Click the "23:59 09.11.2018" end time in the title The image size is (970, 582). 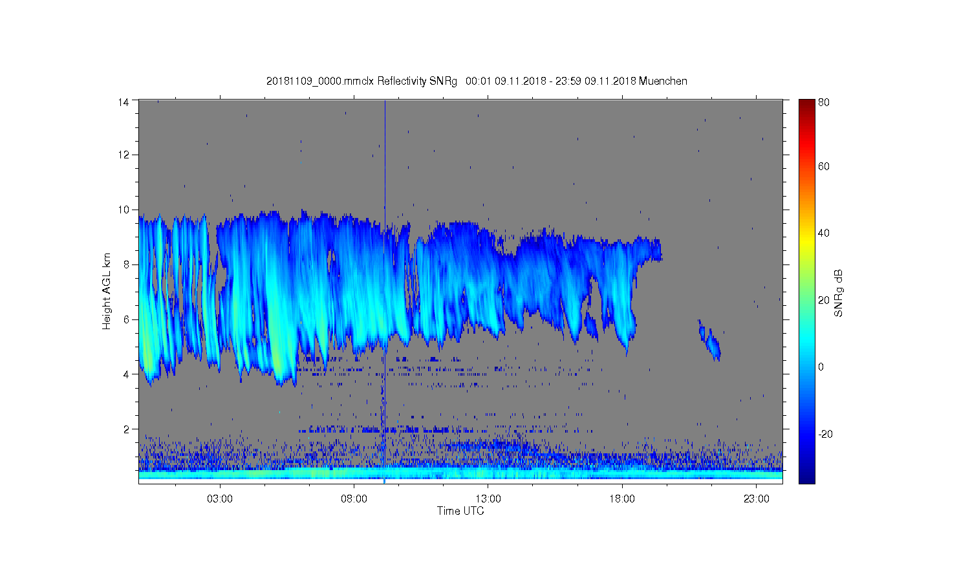point(595,81)
